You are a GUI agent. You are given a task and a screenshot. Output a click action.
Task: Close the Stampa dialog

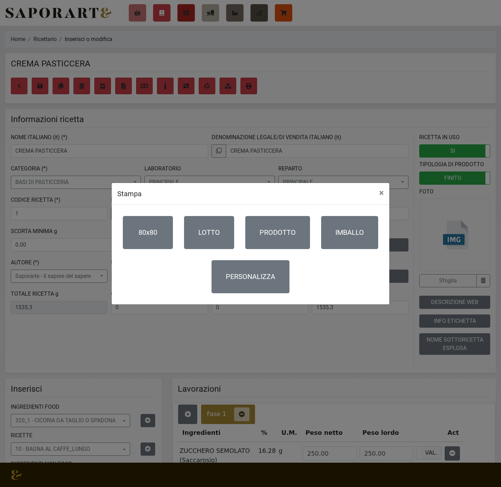(381, 193)
